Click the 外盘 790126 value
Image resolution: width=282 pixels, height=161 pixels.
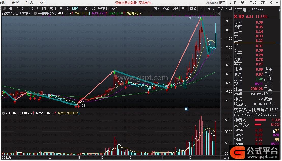coord(257,89)
